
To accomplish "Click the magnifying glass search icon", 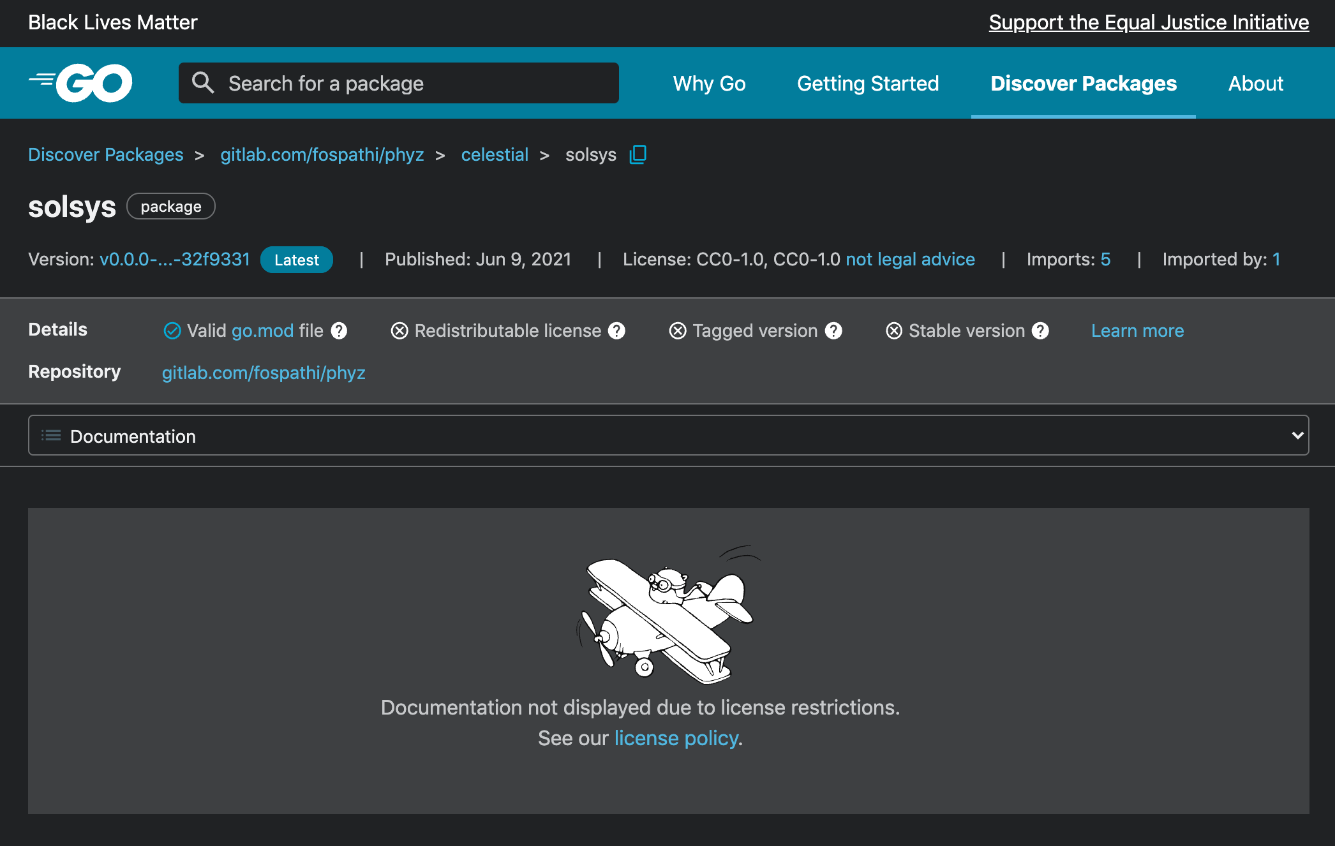I will (x=203, y=83).
